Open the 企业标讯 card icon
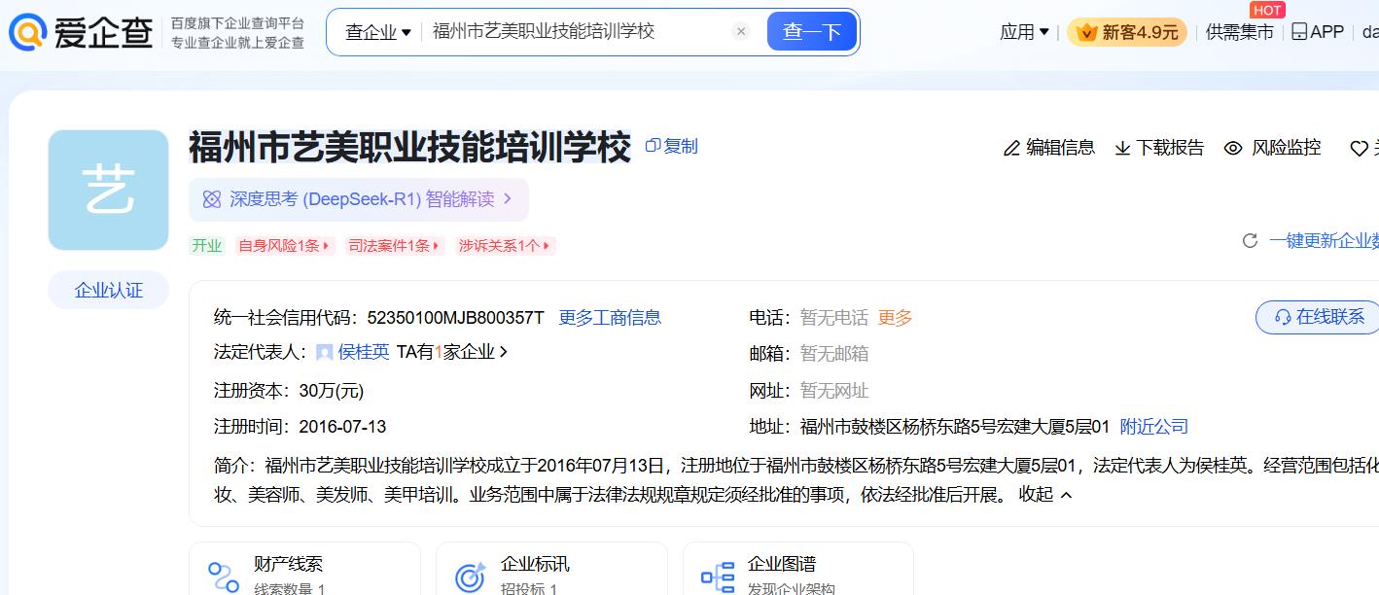 (x=471, y=577)
